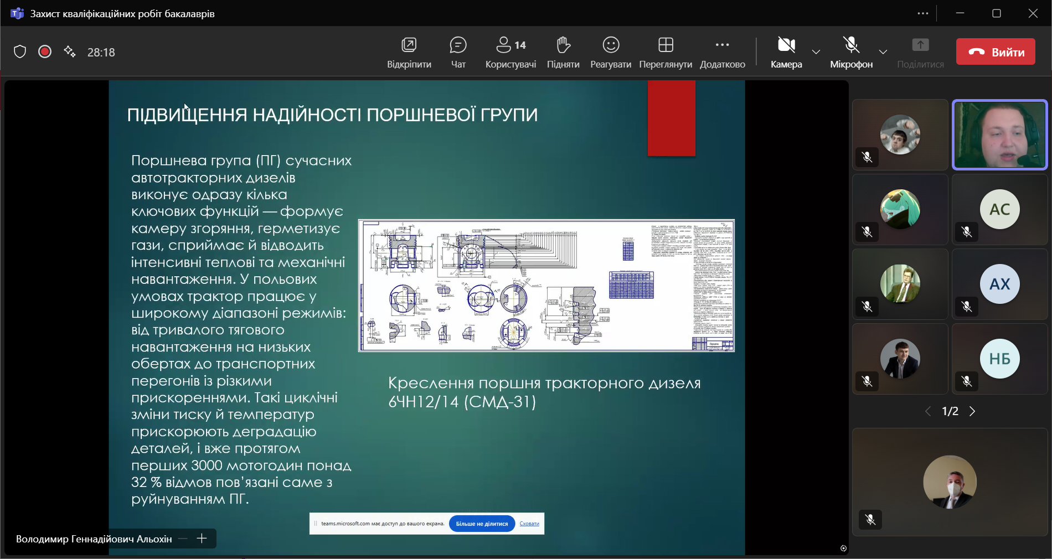Viewport: 1052px width, 559px height.
Task: Show the Користувачі participants list
Action: click(510, 52)
